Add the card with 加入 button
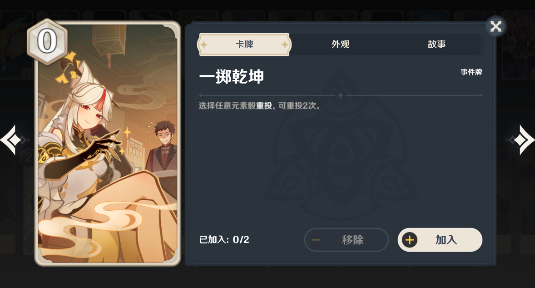 point(440,240)
